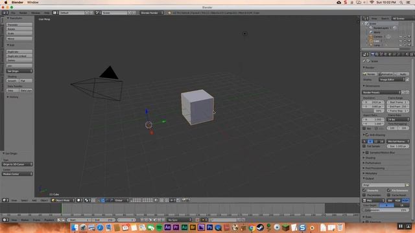Click the Duplicate button
415x233 pixels.
(19, 52)
